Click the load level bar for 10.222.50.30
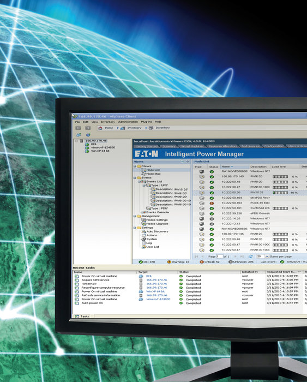Viewport: 307px width, 382px height. [x=280, y=193]
